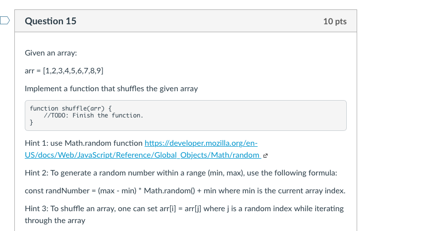This screenshot has height=231, width=426.
Task: Click the external link icon after Math/random
Action: (266, 156)
